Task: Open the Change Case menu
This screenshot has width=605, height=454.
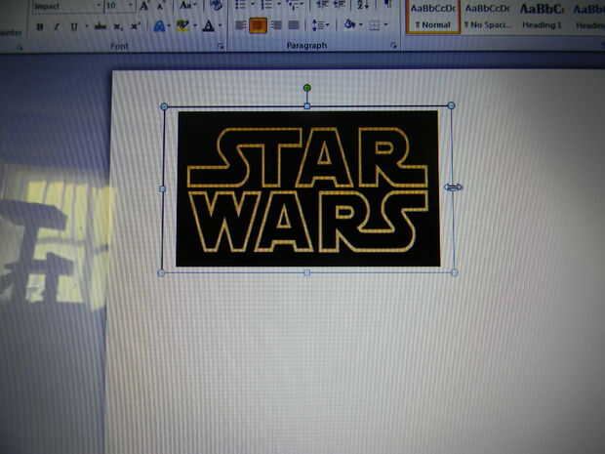Action: tap(187, 6)
